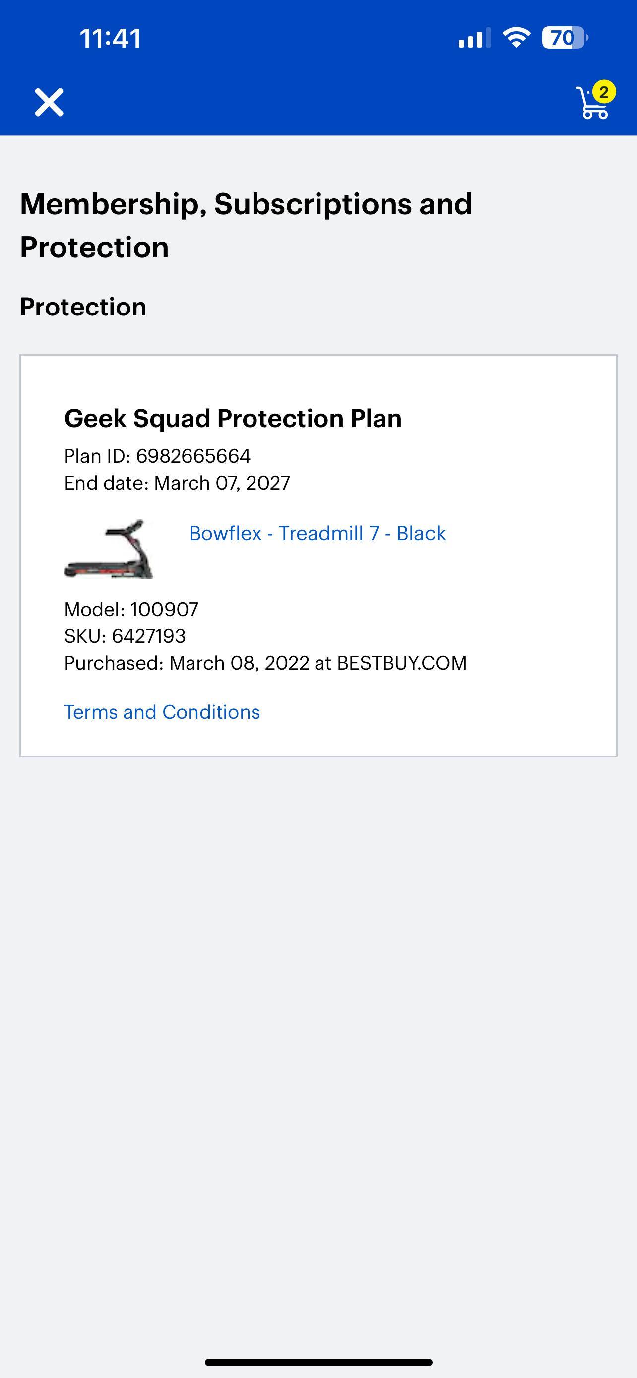Tap the Wi-Fi status icon

click(x=516, y=37)
